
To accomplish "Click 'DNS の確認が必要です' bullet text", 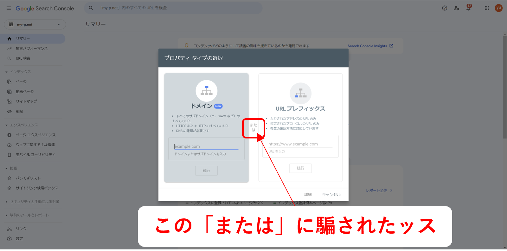I will click(x=193, y=131).
